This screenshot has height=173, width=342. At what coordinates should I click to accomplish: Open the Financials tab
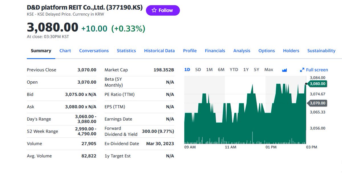215,51
